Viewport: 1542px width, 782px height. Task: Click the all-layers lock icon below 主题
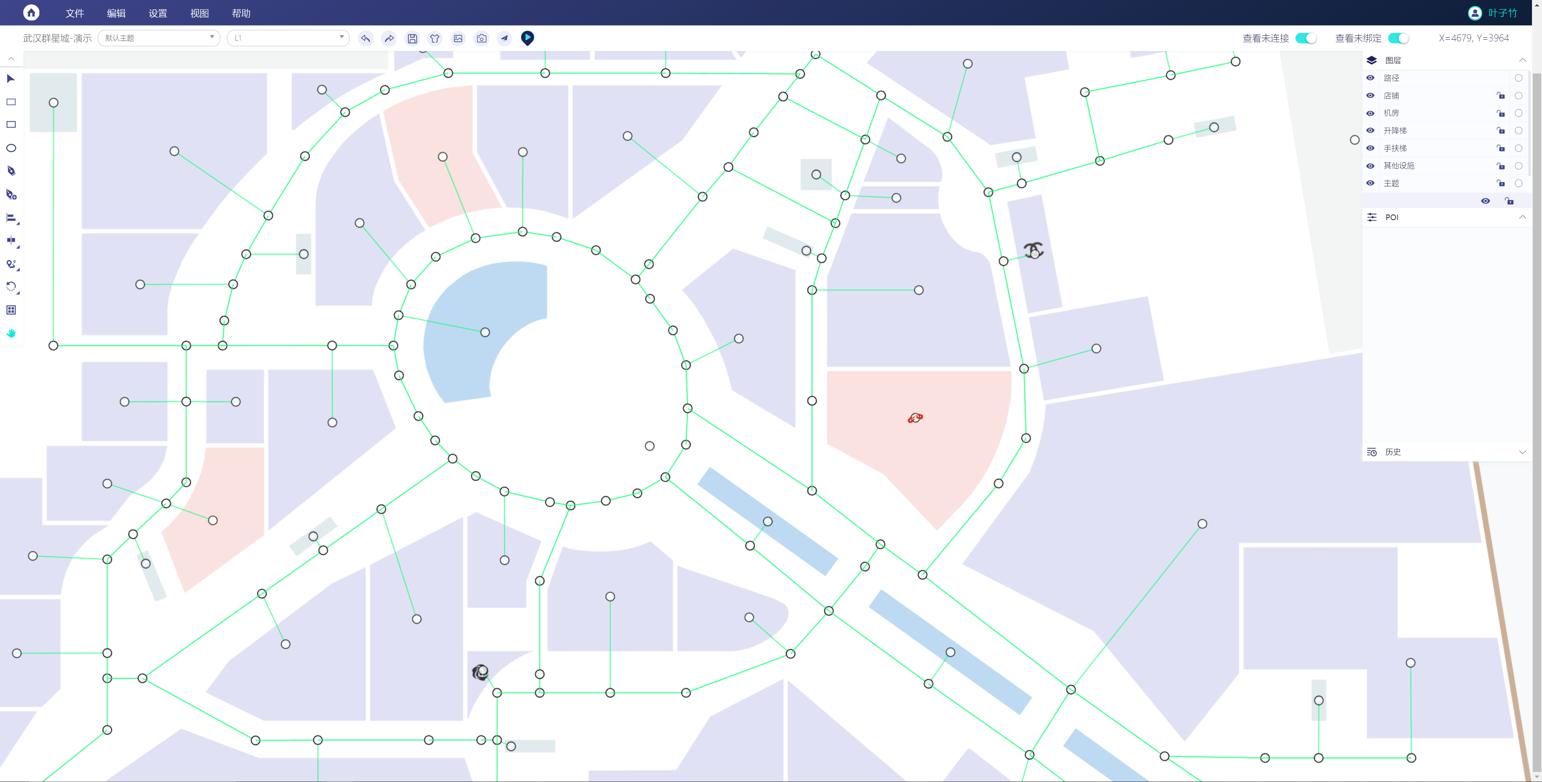(1510, 201)
